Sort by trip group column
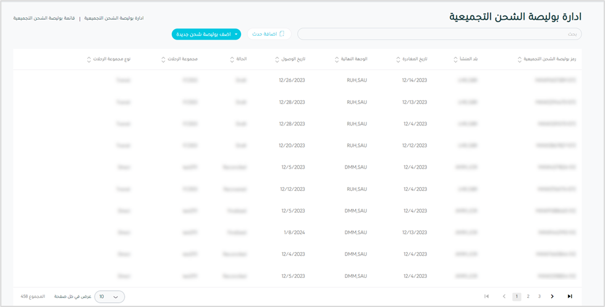This screenshot has height=307, width=605. 163,59
